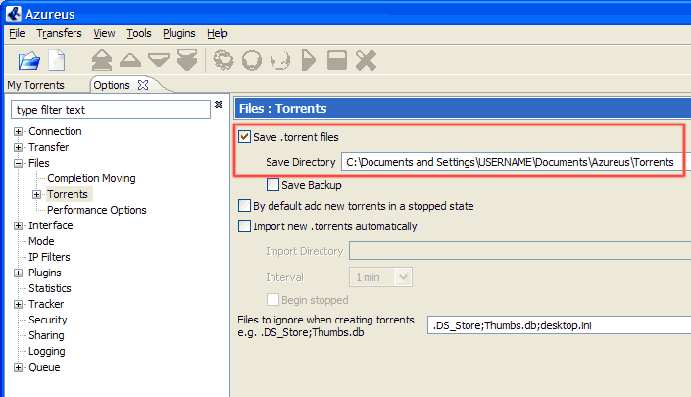Click the gear-shaped toolbar icon

[223, 60]
